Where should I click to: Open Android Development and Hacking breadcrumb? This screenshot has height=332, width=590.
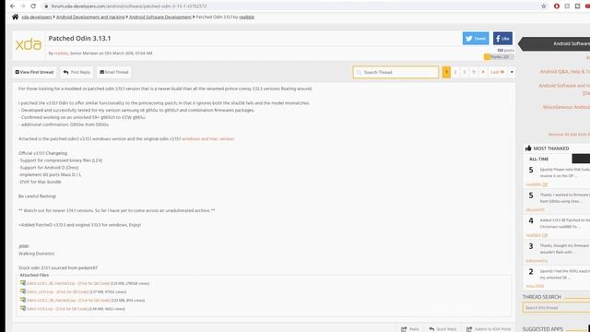coord(90,17)
